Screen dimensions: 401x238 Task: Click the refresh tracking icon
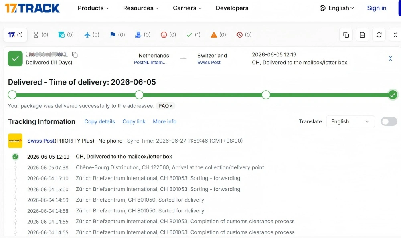tap(379, 35)
